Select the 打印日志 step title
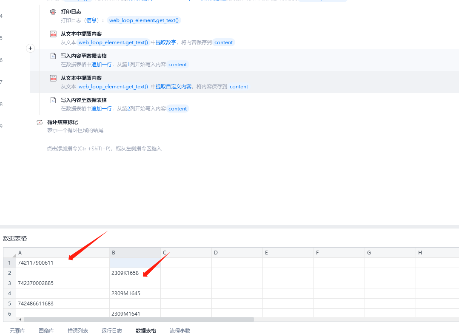 coord(71,12)
